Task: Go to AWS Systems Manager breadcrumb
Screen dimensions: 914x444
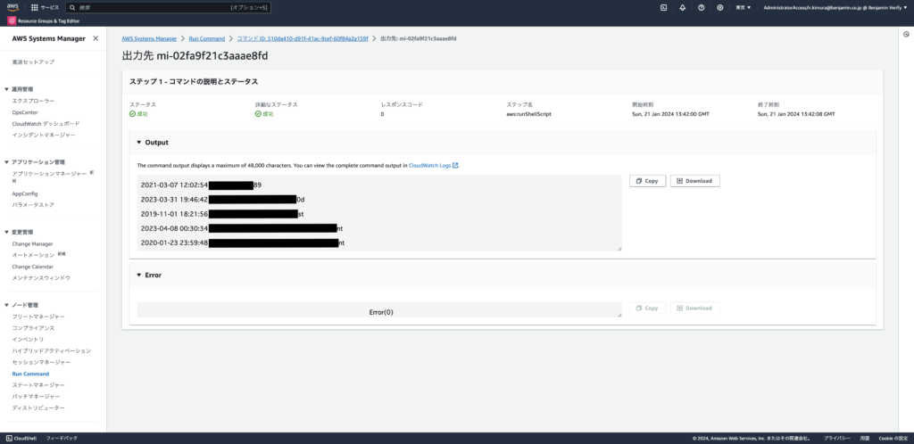Action: [x=149, y=38]
